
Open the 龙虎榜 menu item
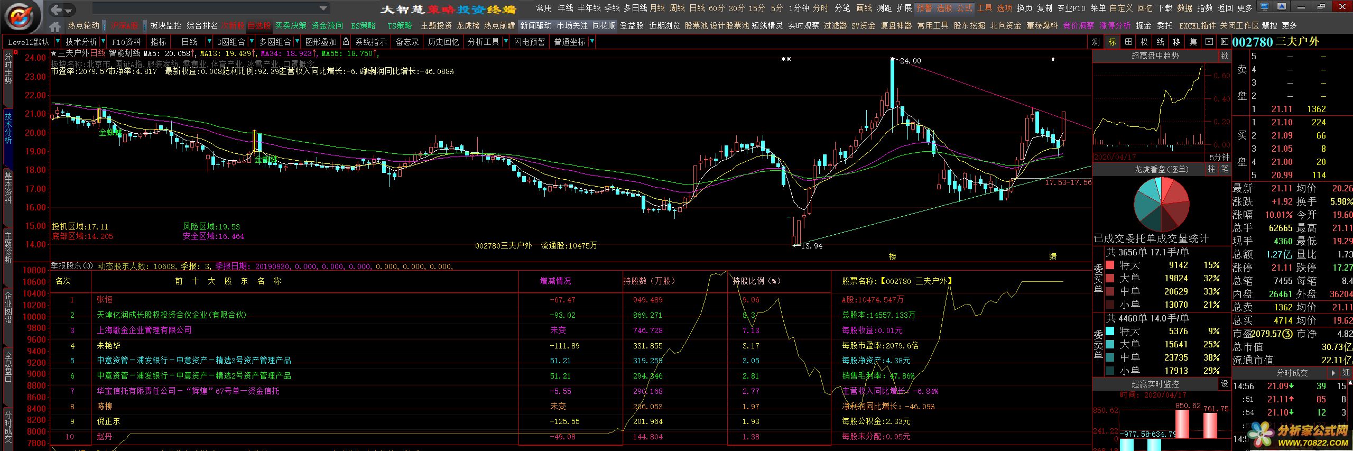(x=468, y=25)
